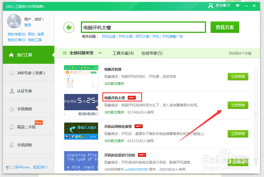Open 开机后网络连接慢 thumbnail
This screenshot has height=177, width=264.
pyautogui.click(x=81, y=134)
